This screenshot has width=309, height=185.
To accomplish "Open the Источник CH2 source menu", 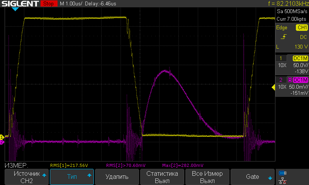I will click(27, 177).
